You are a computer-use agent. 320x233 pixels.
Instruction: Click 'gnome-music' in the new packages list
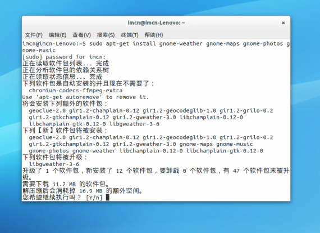pos(235,144)
